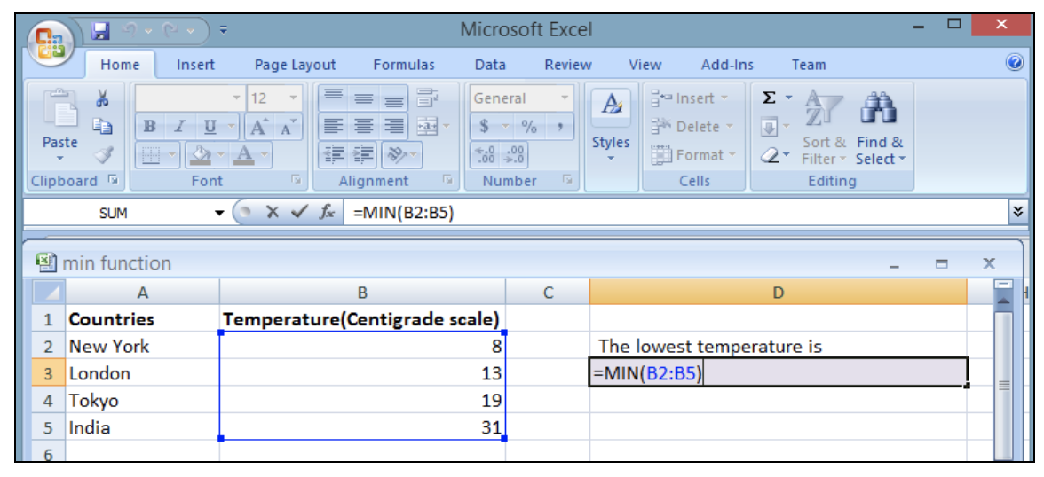The width and height of the screenshot is (1044, 477).
Task: Toggle Bold formatting
Action: 150,127
